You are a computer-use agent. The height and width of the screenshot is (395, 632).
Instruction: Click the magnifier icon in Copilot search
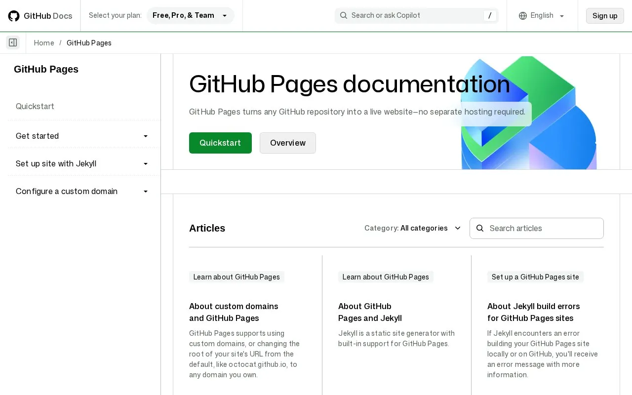[x=344, y=15]
